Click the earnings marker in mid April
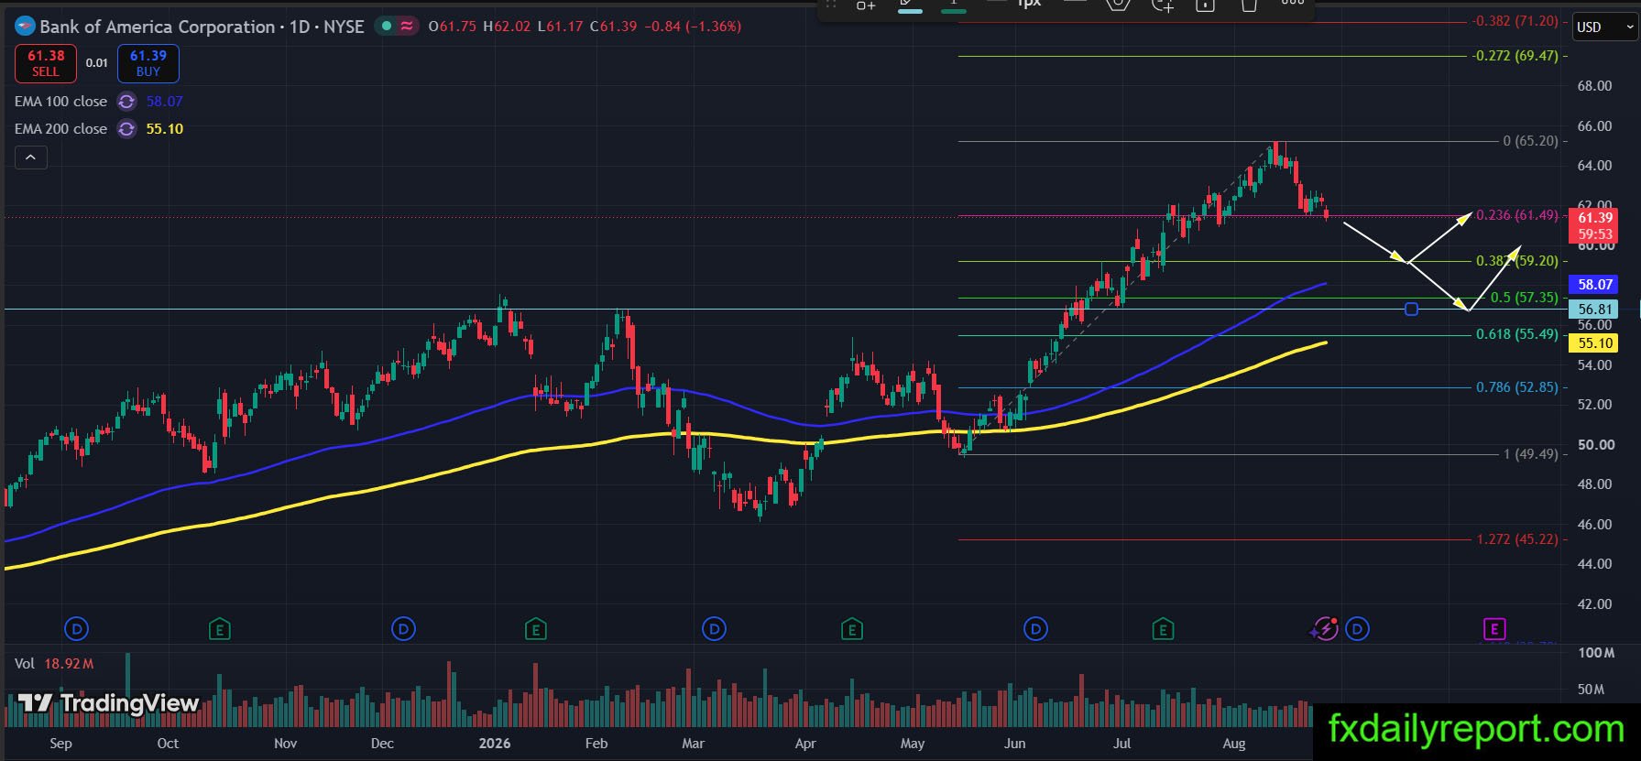The height and width of the screenshot is (761, 1641). pos(852,629)
